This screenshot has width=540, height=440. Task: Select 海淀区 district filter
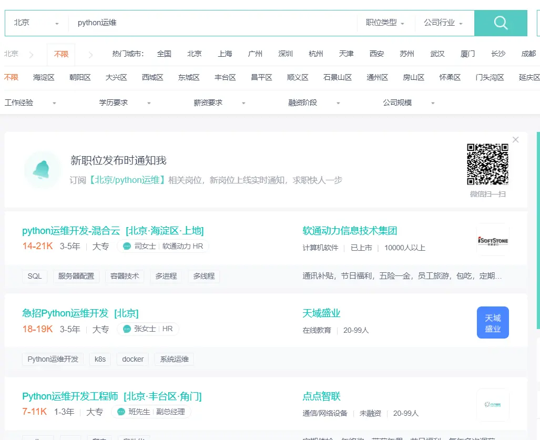tap(44, 77)
